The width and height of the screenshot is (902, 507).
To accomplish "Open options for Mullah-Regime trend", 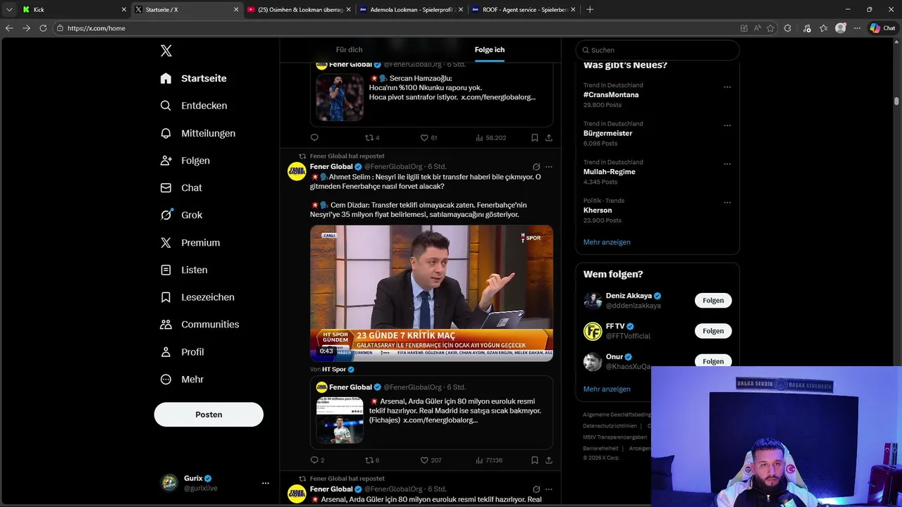I will coord(727,164).
